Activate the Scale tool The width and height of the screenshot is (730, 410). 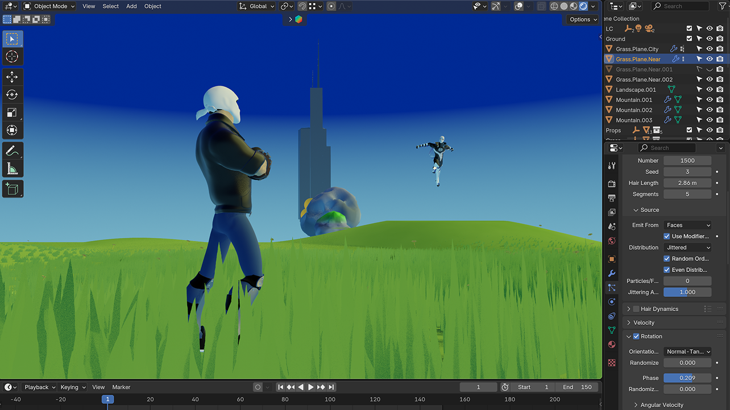pos(12,112)
